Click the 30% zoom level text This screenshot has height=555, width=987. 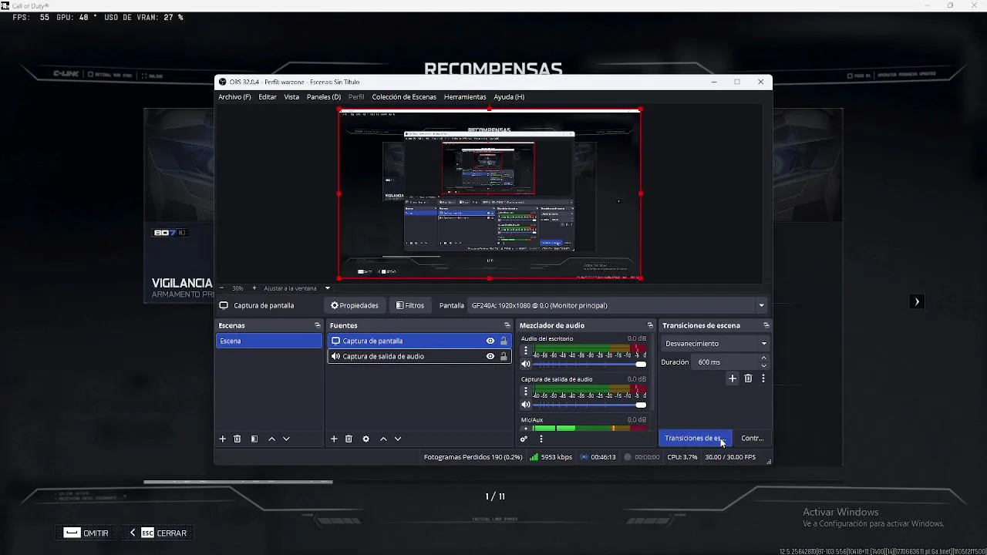point(237,288)
